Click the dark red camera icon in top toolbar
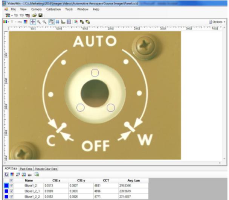229x200 pixels. click(27, 15)
